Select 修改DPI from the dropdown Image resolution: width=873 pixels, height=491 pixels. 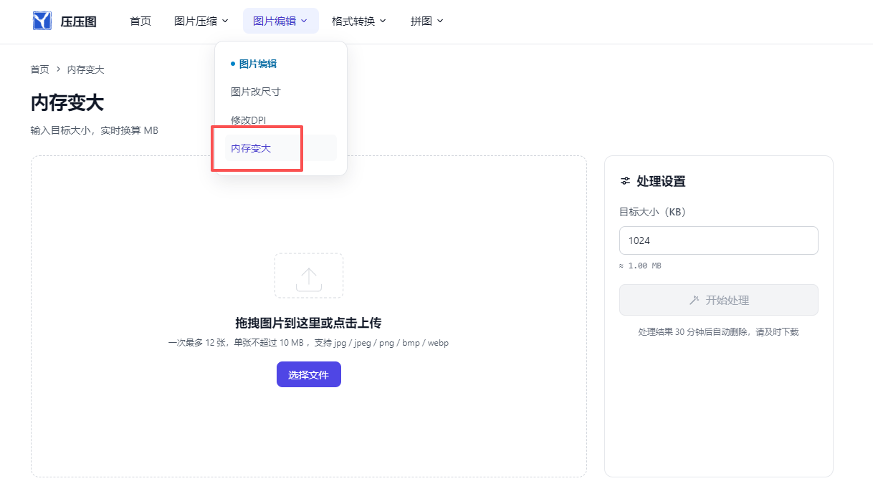point(281,120)
